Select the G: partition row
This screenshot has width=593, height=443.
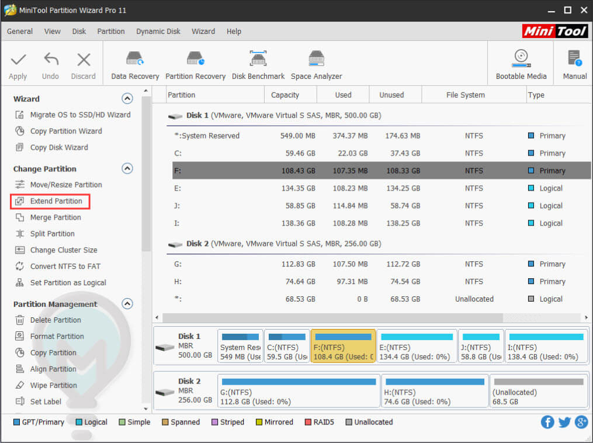pyautogui.click(x=381, y=264)
